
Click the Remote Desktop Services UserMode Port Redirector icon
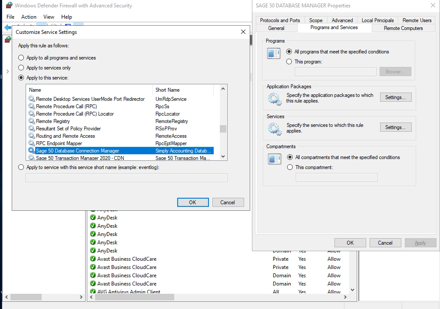click(32, 99)
